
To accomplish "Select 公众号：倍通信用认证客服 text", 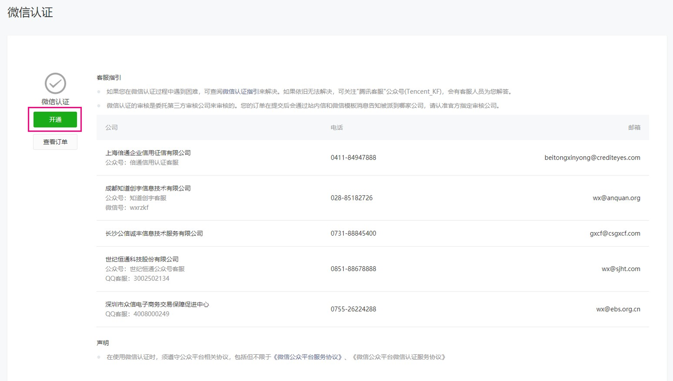I will (142, 162).
